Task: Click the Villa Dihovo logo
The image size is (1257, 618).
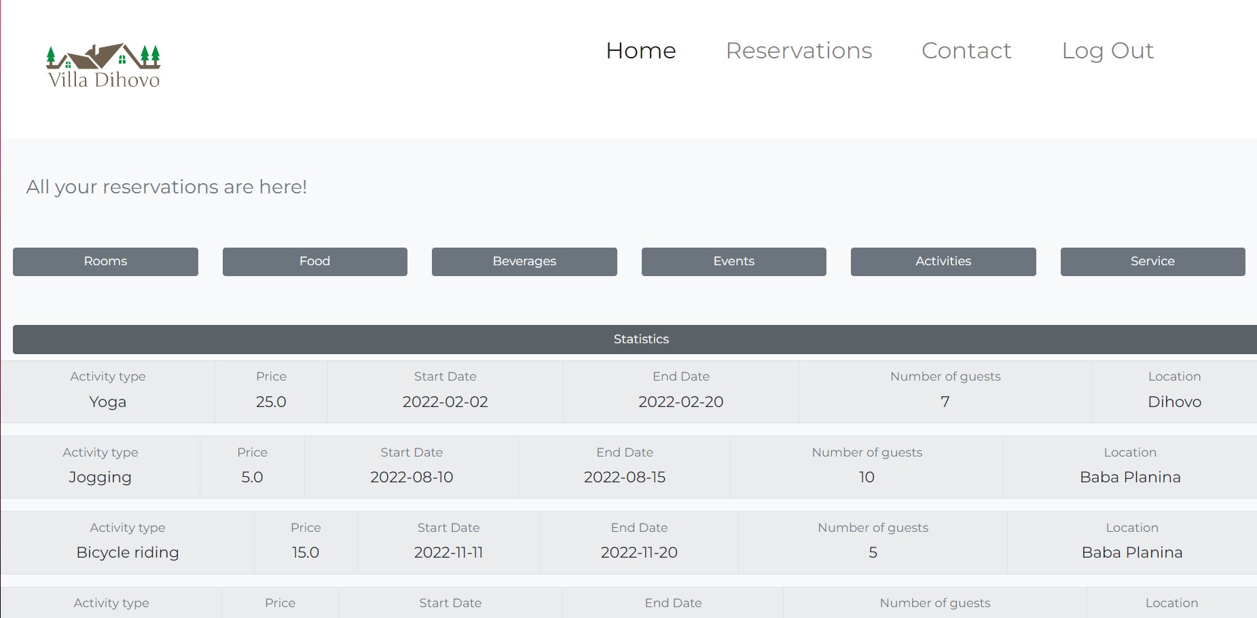Action: pyautogui.click(x=103, y=66)
